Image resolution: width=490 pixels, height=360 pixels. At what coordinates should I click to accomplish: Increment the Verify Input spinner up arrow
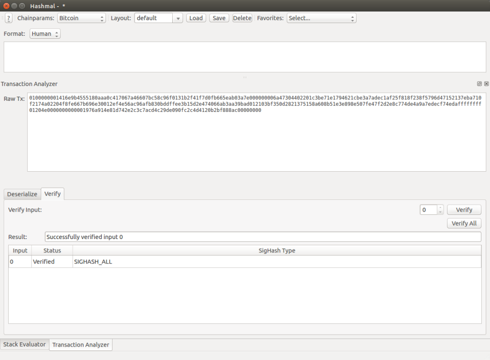[x=440, y=207]
